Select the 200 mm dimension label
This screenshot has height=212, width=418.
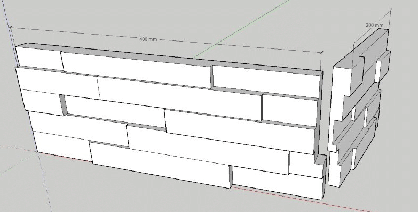pos(375,25)
